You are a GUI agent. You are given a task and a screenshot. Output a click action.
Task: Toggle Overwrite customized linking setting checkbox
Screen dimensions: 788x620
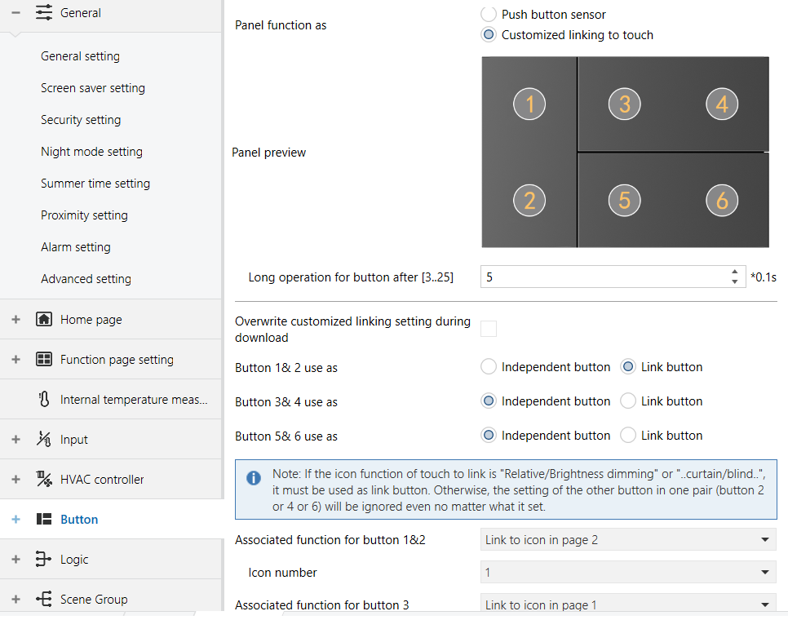(489, 329)
